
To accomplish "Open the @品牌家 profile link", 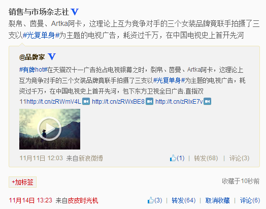I will 32,57.
